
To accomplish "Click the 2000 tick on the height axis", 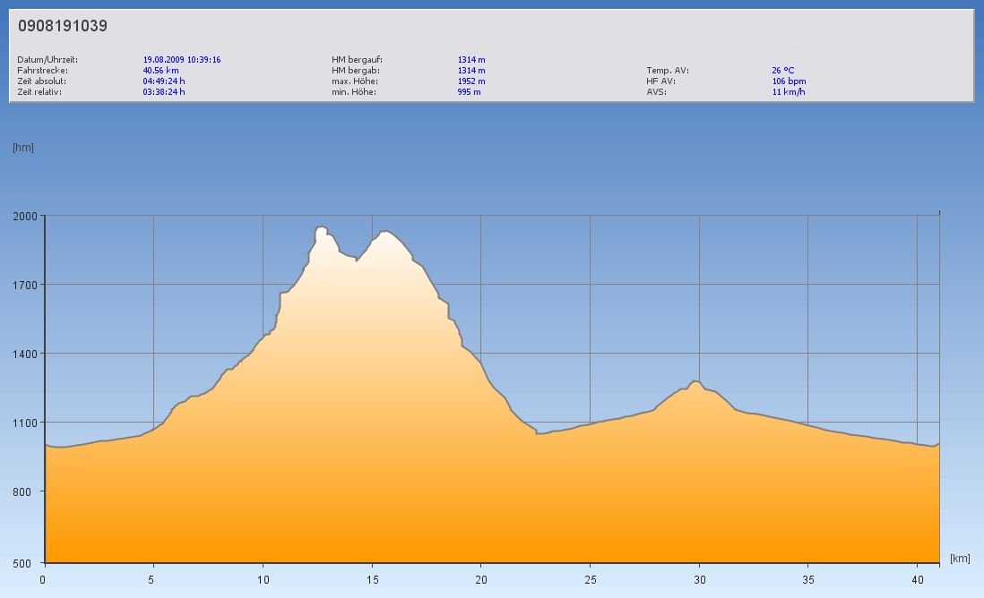I will (23, 217).
